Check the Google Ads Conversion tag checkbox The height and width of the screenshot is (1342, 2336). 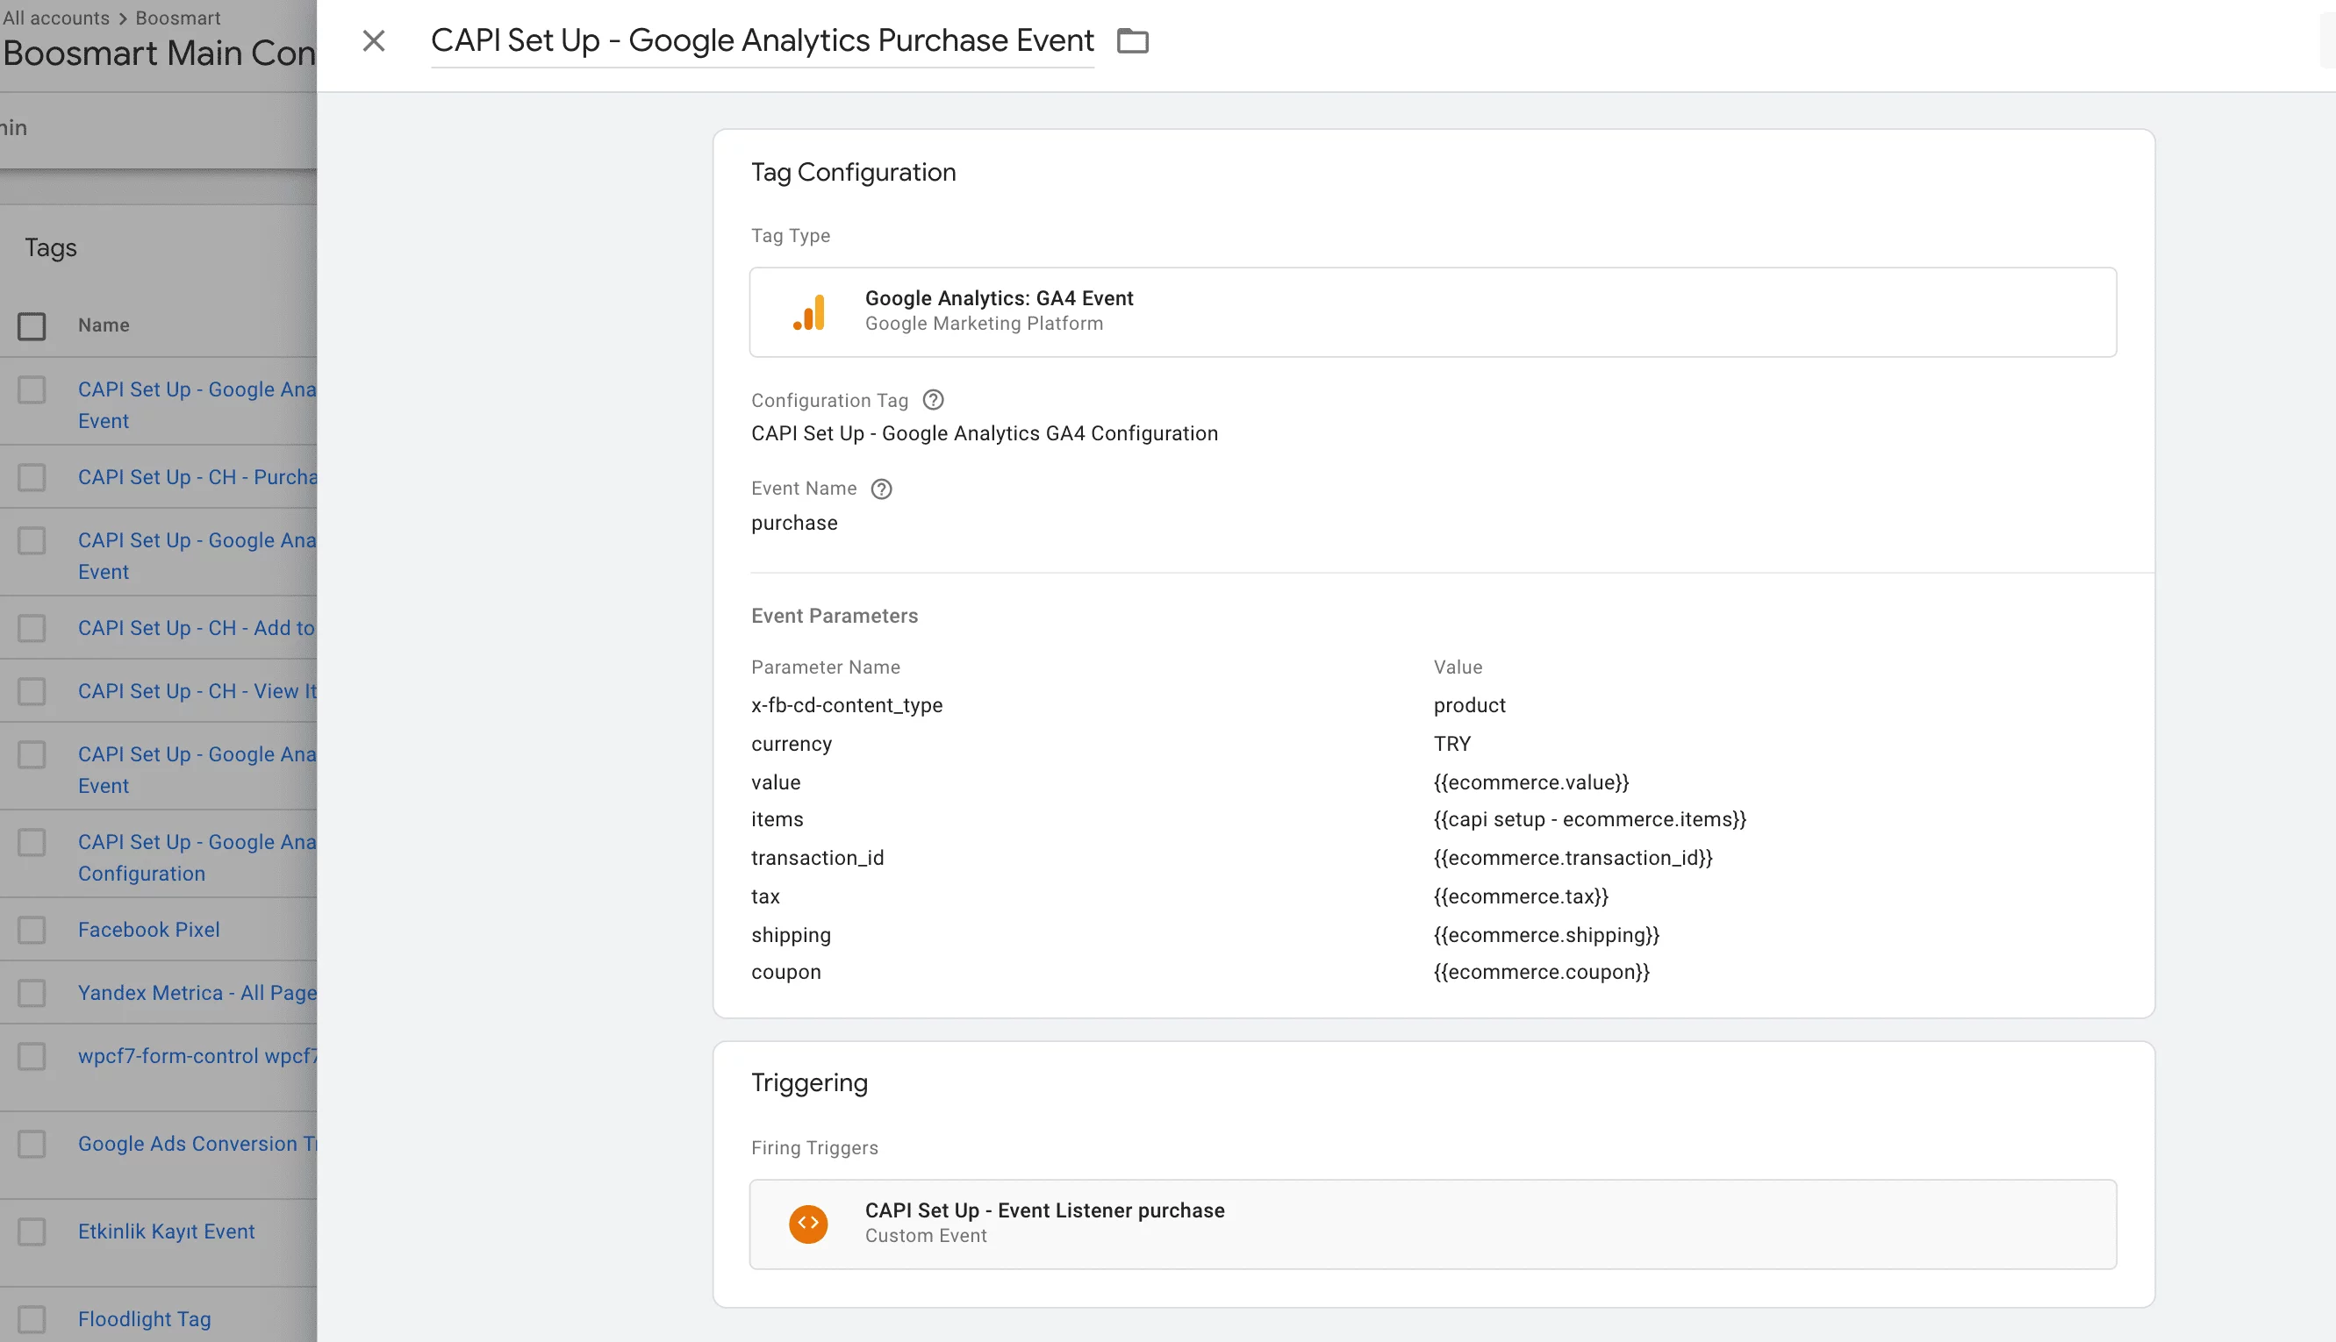click(32, 1144)
